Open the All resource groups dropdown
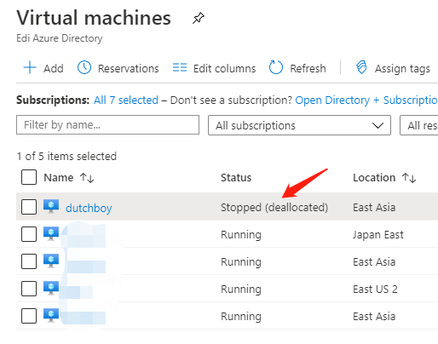Viewport: 438px width, 344px height. [419, 125]
